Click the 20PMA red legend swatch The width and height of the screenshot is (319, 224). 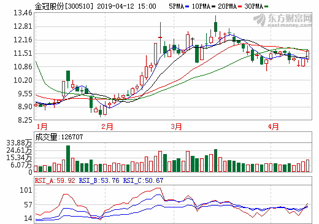pos(240,7)
